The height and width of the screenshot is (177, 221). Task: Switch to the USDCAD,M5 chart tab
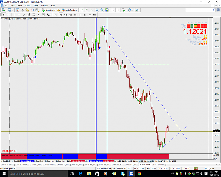(x=158, y=165)
